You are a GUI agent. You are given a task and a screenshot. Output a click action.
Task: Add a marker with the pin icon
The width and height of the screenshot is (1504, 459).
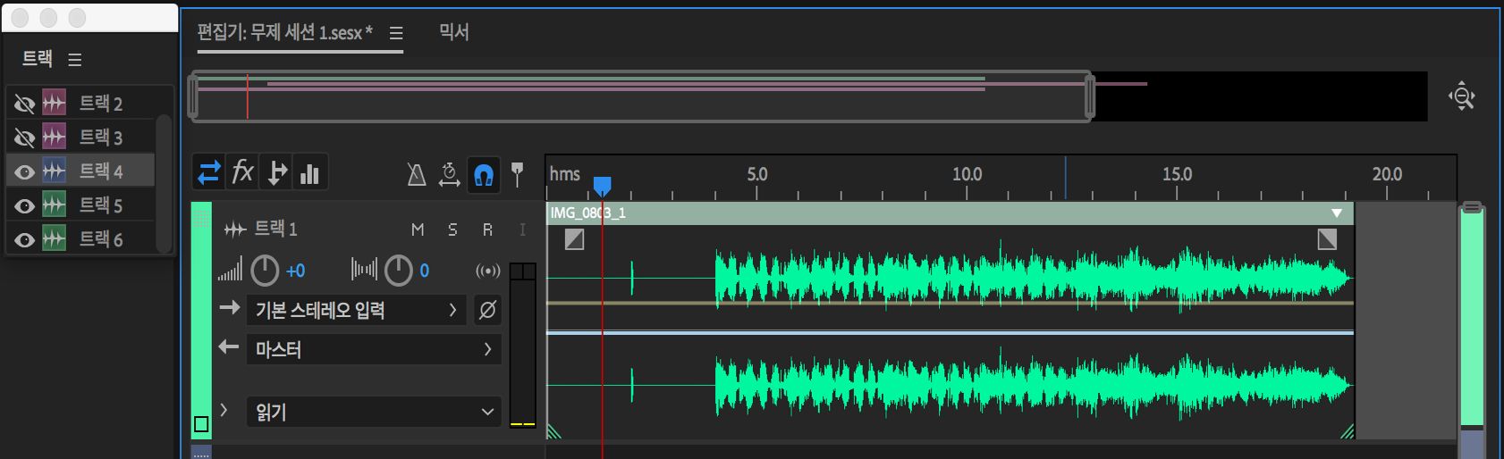pos(517,174)
